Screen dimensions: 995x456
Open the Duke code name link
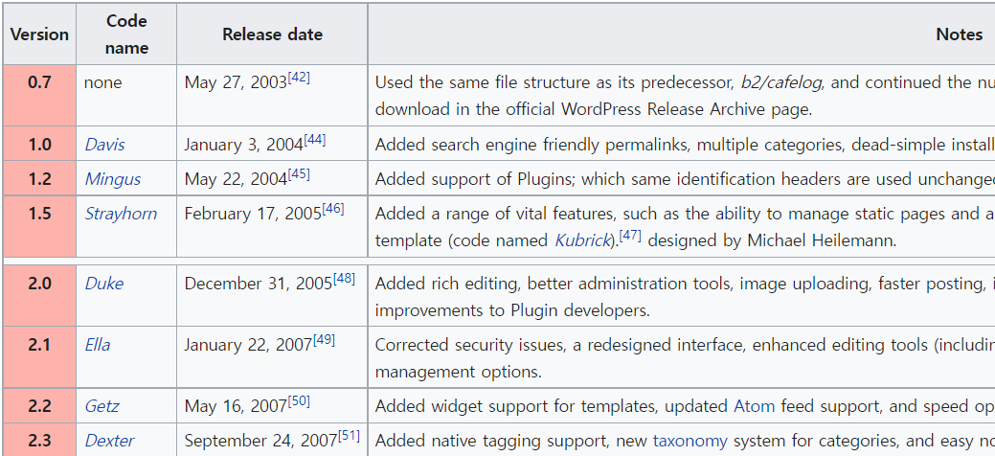pos(103,284)
